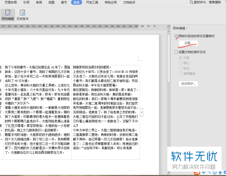Open the 视图 tab
Image resolution: width=226 pixels, height=176 pixels.
point(52,2)
